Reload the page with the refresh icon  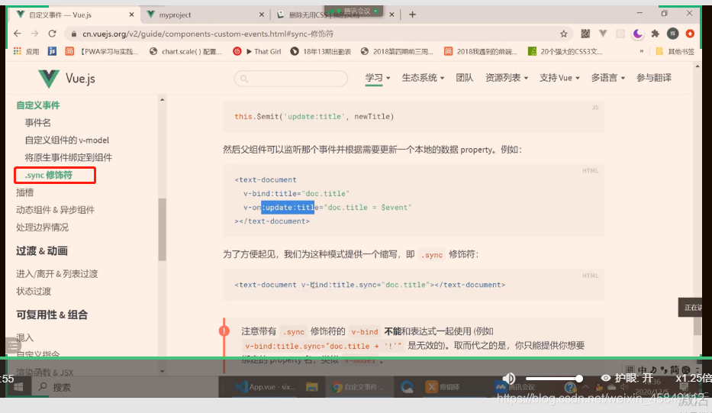click(x=52, y=34)
